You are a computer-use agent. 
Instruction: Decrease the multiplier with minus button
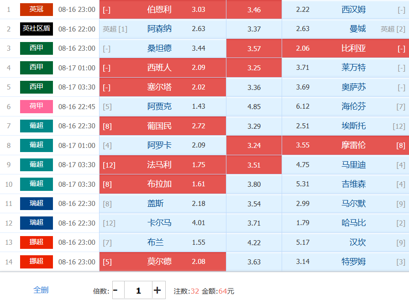pyautogui.click(x=118, y=290)
